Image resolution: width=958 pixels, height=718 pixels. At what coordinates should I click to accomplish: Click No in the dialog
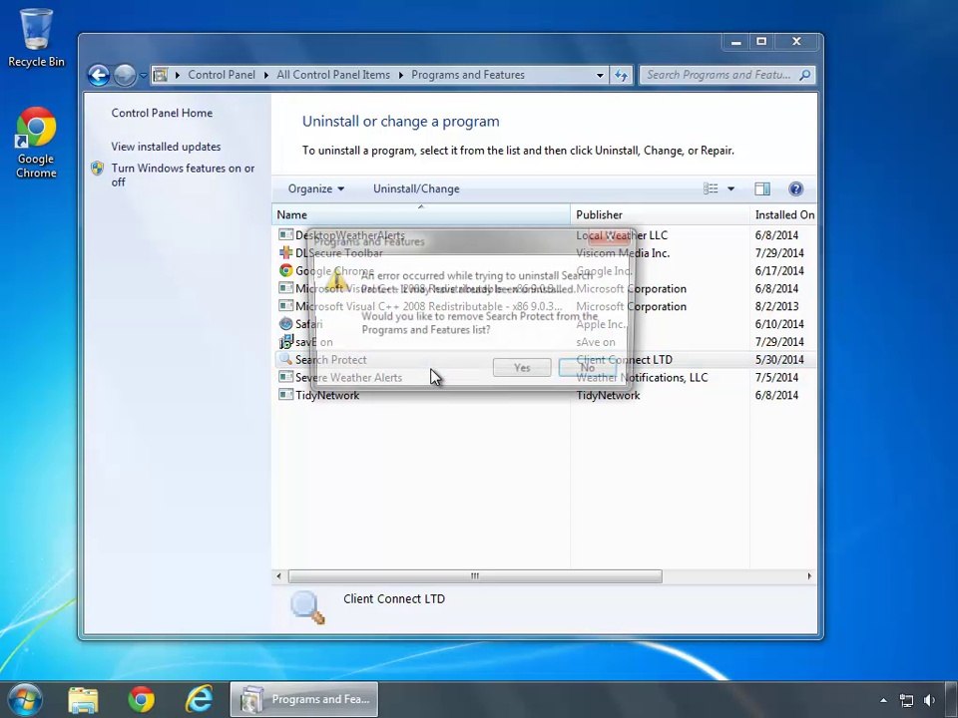click(x=587, y=367)
